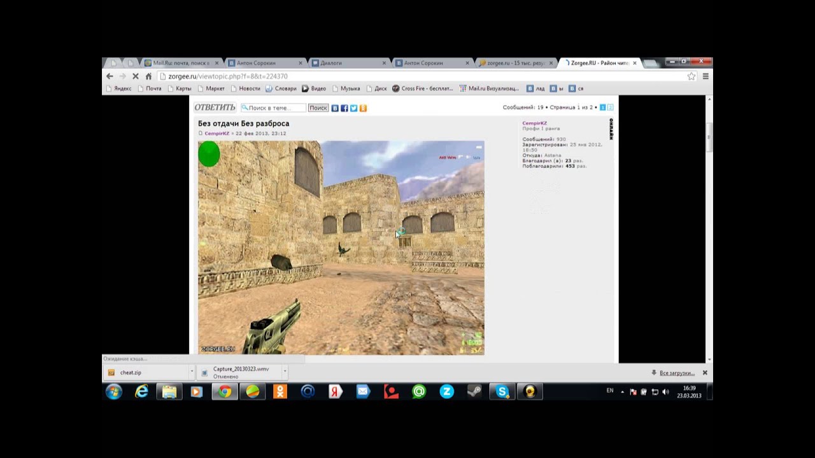Go to page 2 of the topic
This screenshot has width=815, height=458.
tap(610, 108)
